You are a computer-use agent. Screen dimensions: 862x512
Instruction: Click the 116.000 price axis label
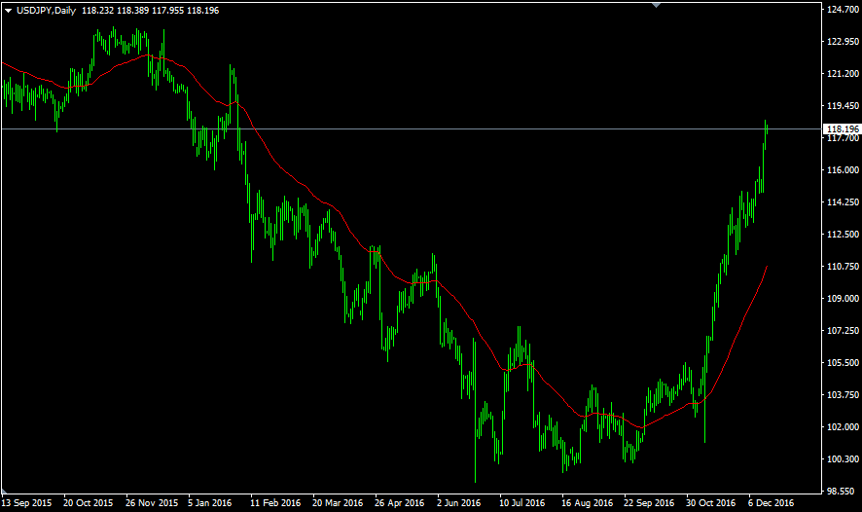pos(843,170)
